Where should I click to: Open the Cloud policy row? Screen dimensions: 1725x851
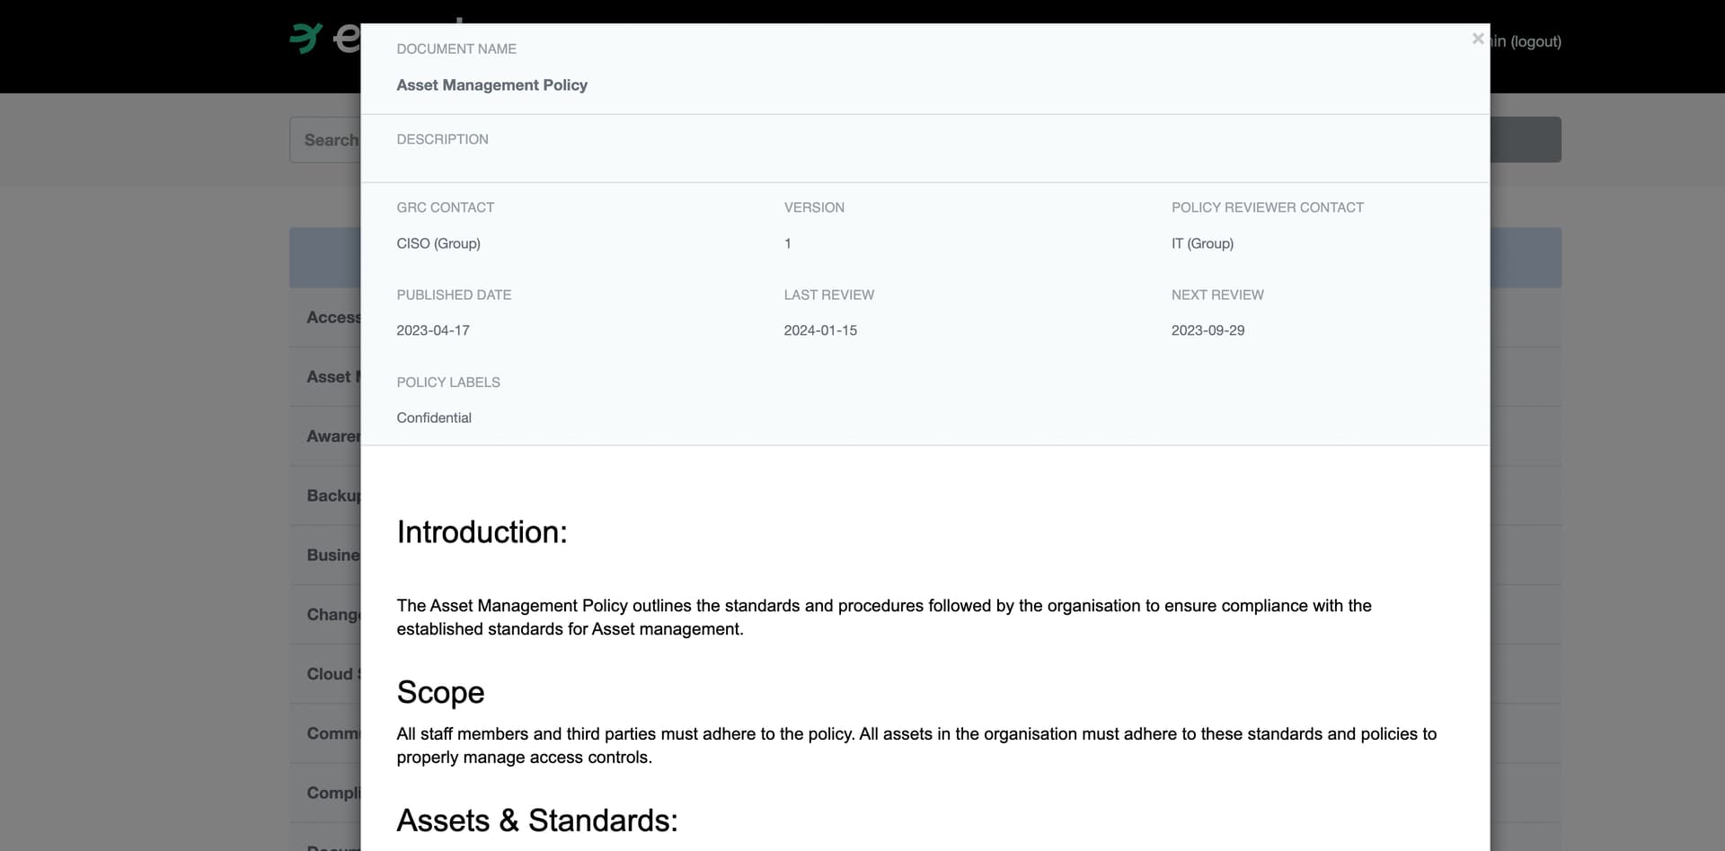(x=325, y=674)
